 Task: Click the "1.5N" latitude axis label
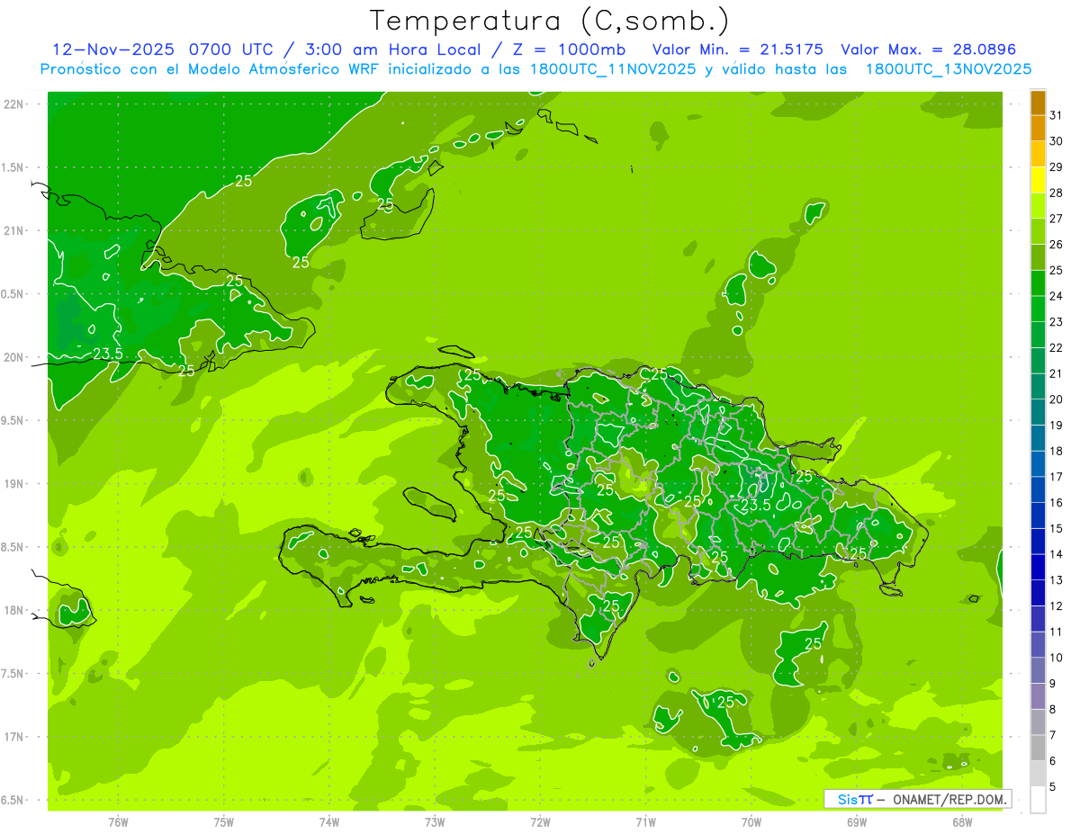click(x=13, y=168)
